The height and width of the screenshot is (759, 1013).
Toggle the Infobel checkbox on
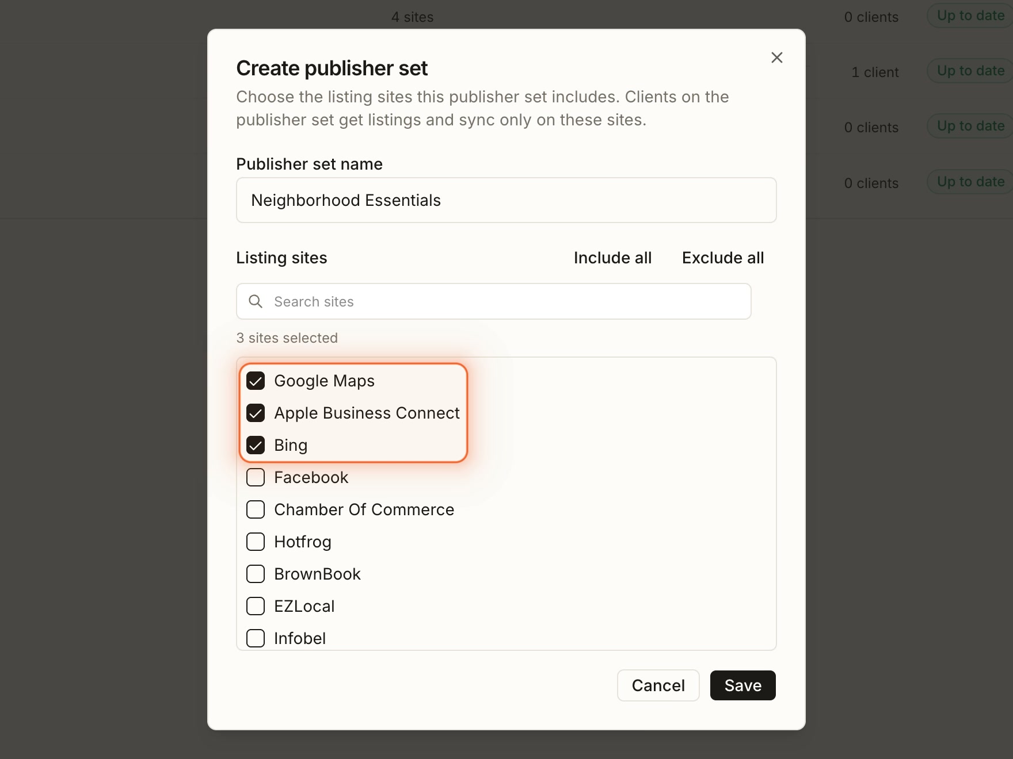pyautogui.click(x=256, y=638)
